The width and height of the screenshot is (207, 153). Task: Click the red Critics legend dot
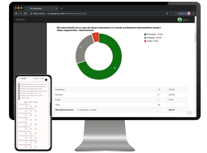click(145, 41)
